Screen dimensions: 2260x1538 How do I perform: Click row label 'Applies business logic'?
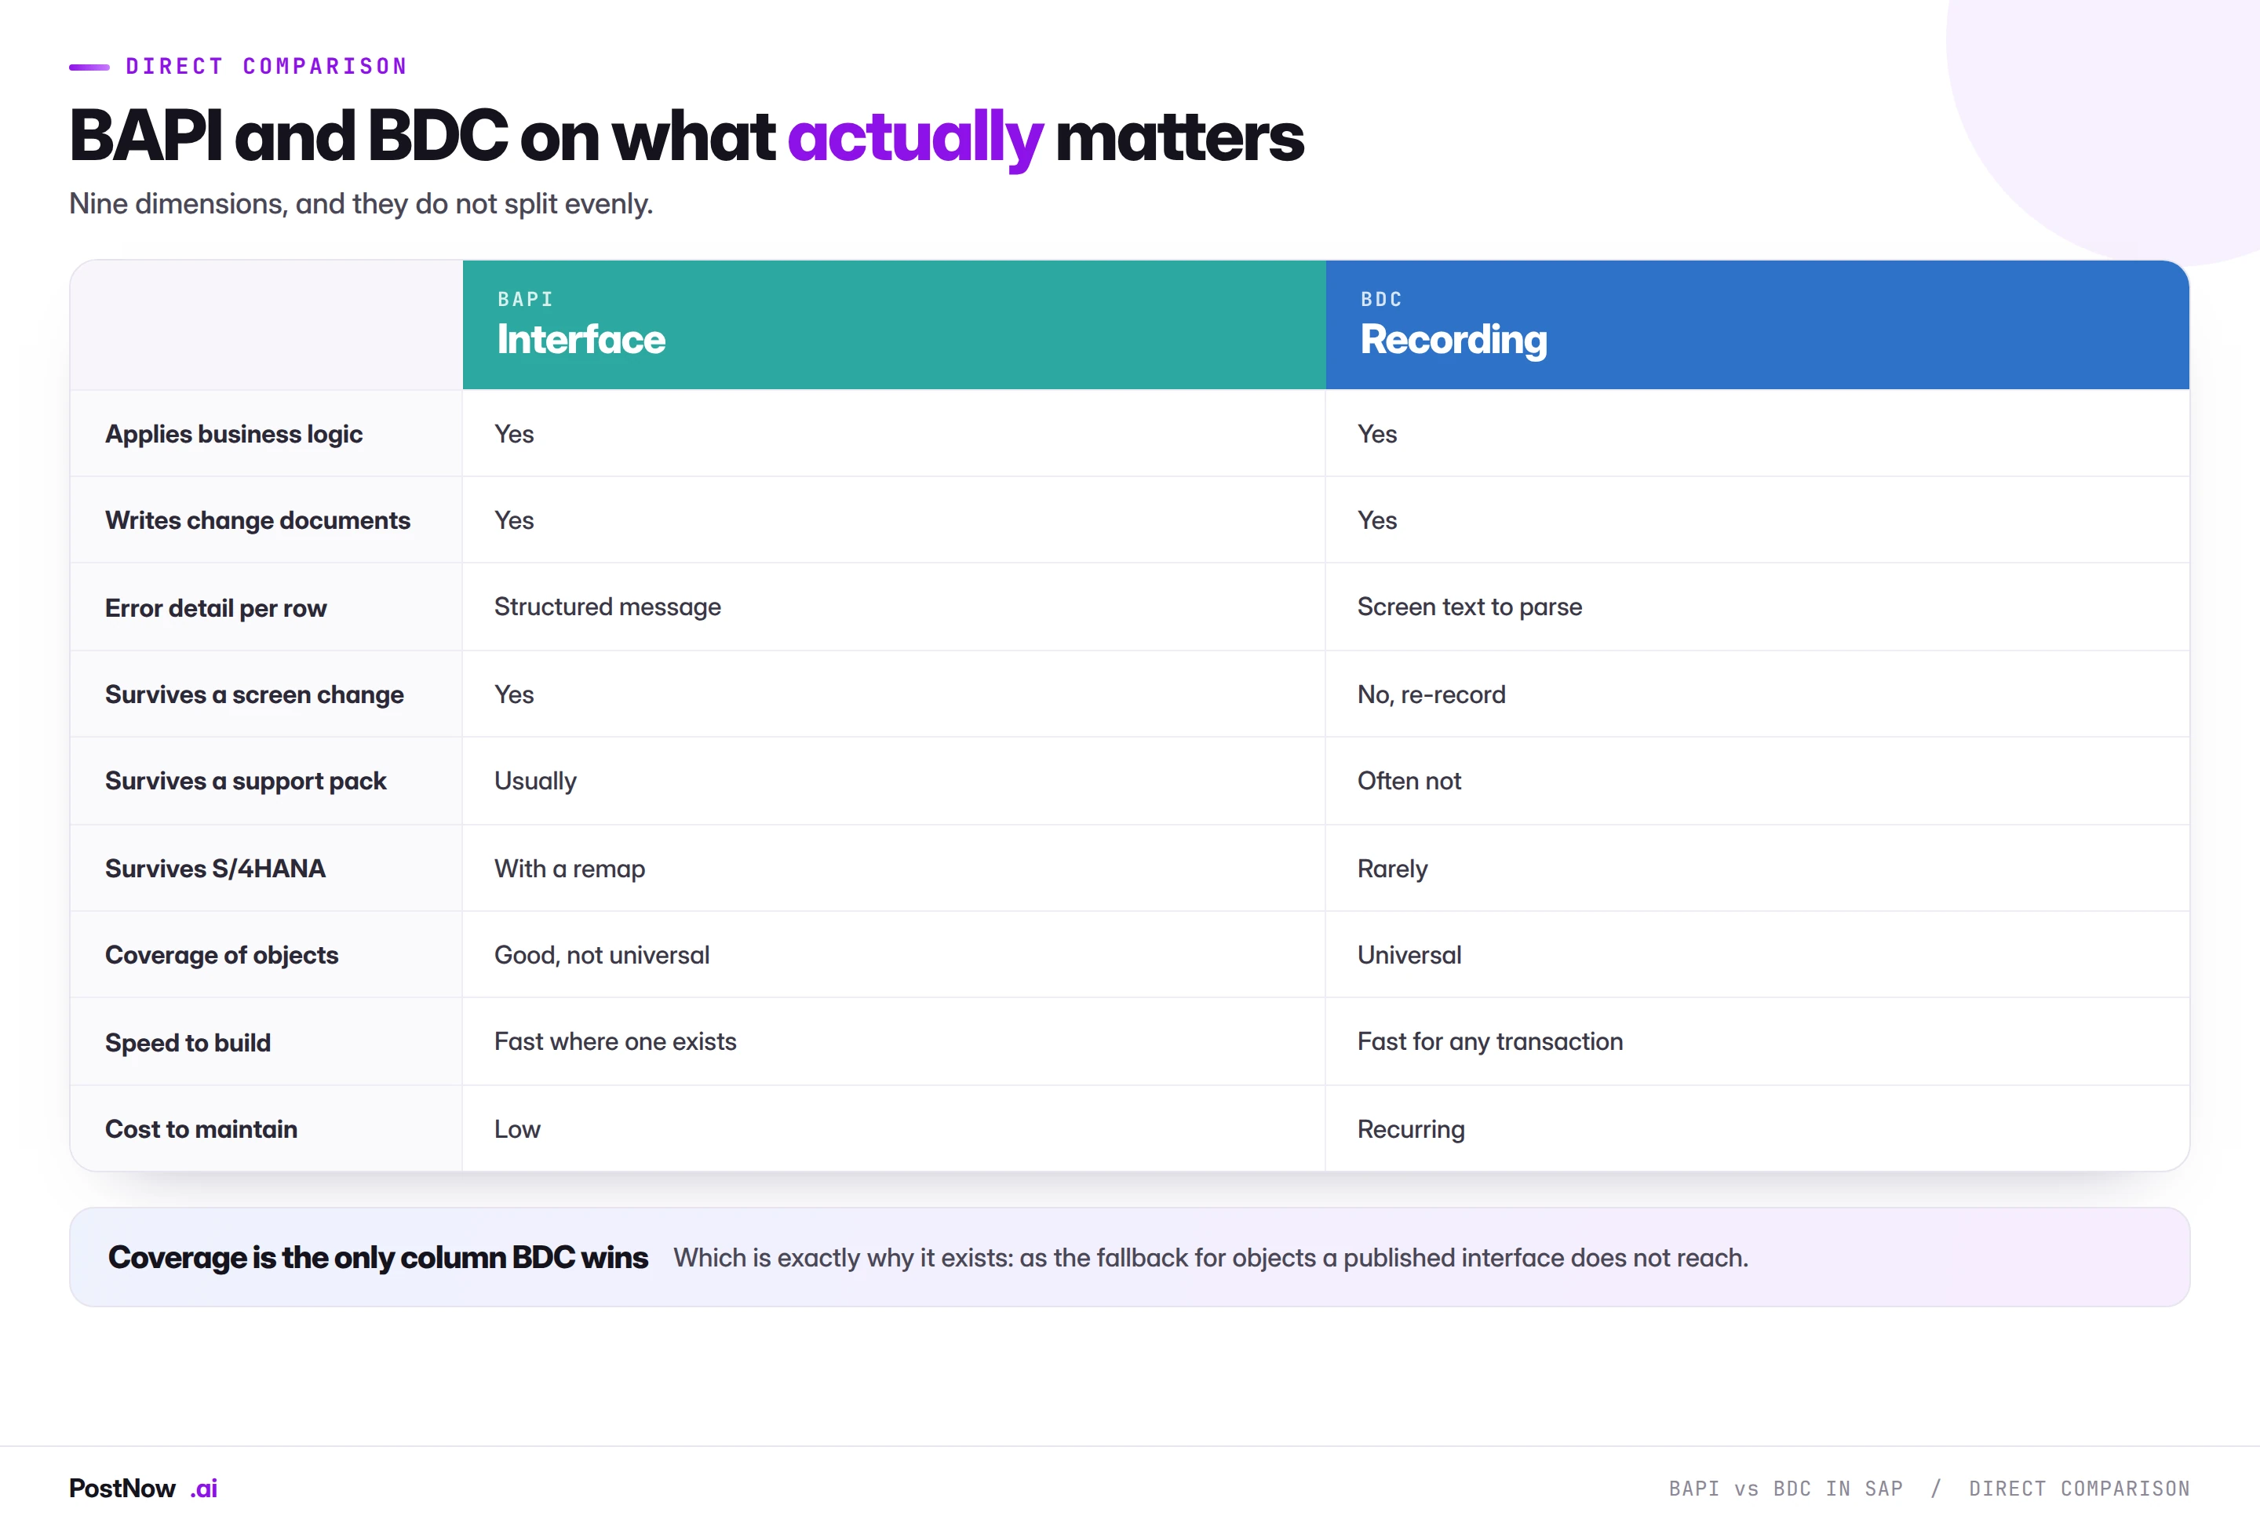coord(233,434)
